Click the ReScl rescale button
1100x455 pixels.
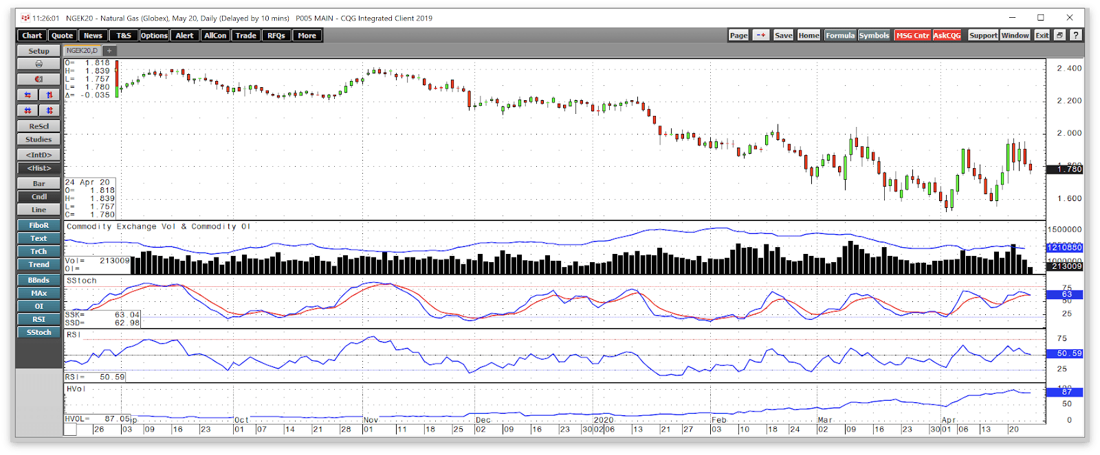[x=38, y=126]
